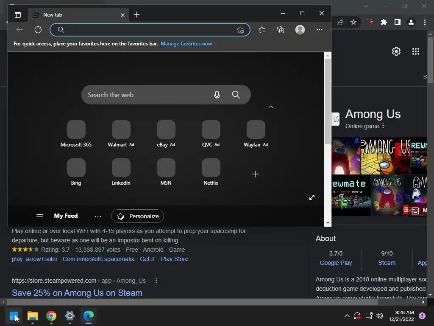This screenshot has height=326, width=434.
Task: Expand the page layout arrows icon
Action: click(x=312, y=197)
